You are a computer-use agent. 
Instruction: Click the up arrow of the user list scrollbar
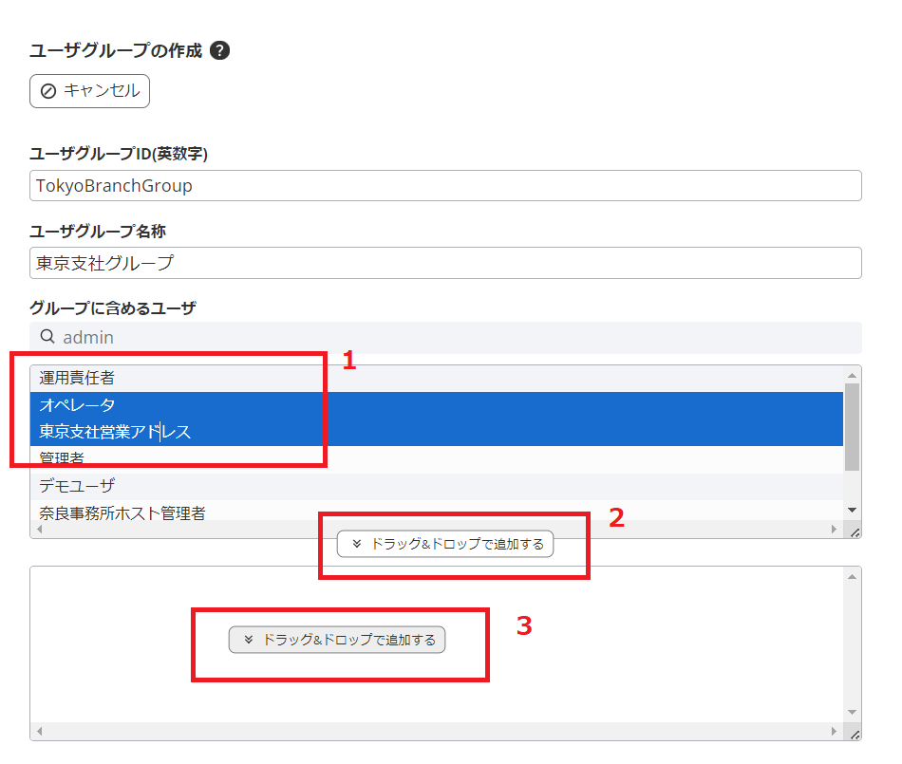[852, 374]
